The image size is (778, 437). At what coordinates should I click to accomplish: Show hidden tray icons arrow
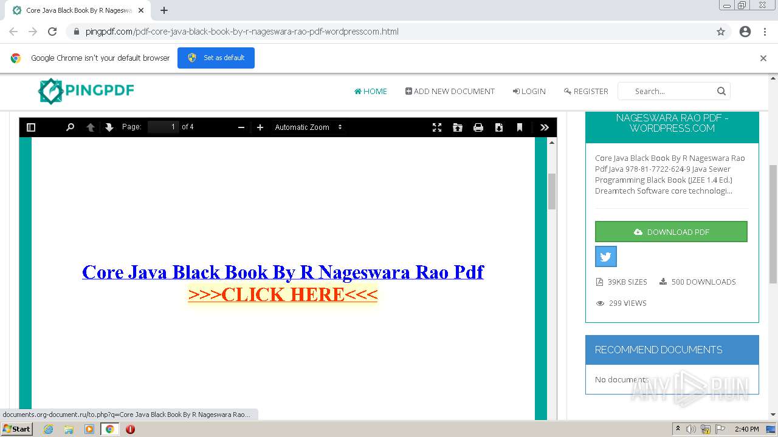[x=678, y=429]
